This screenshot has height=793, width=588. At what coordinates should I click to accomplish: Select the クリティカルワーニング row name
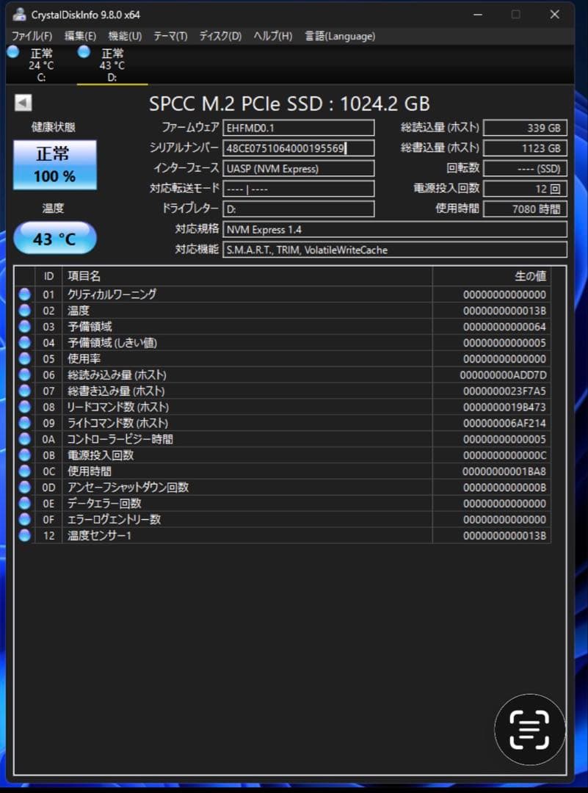pyautogui.click(x=112, y=294)
